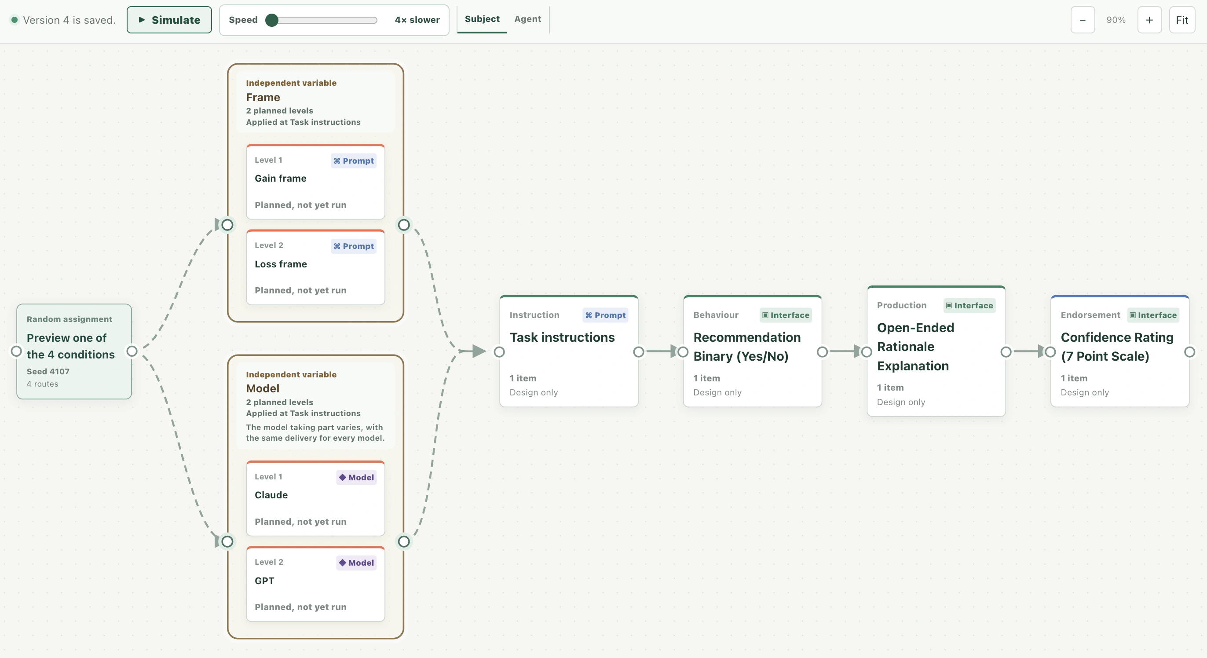
Task: Click the Model badge on GPT card
Action: pos(357,563)
